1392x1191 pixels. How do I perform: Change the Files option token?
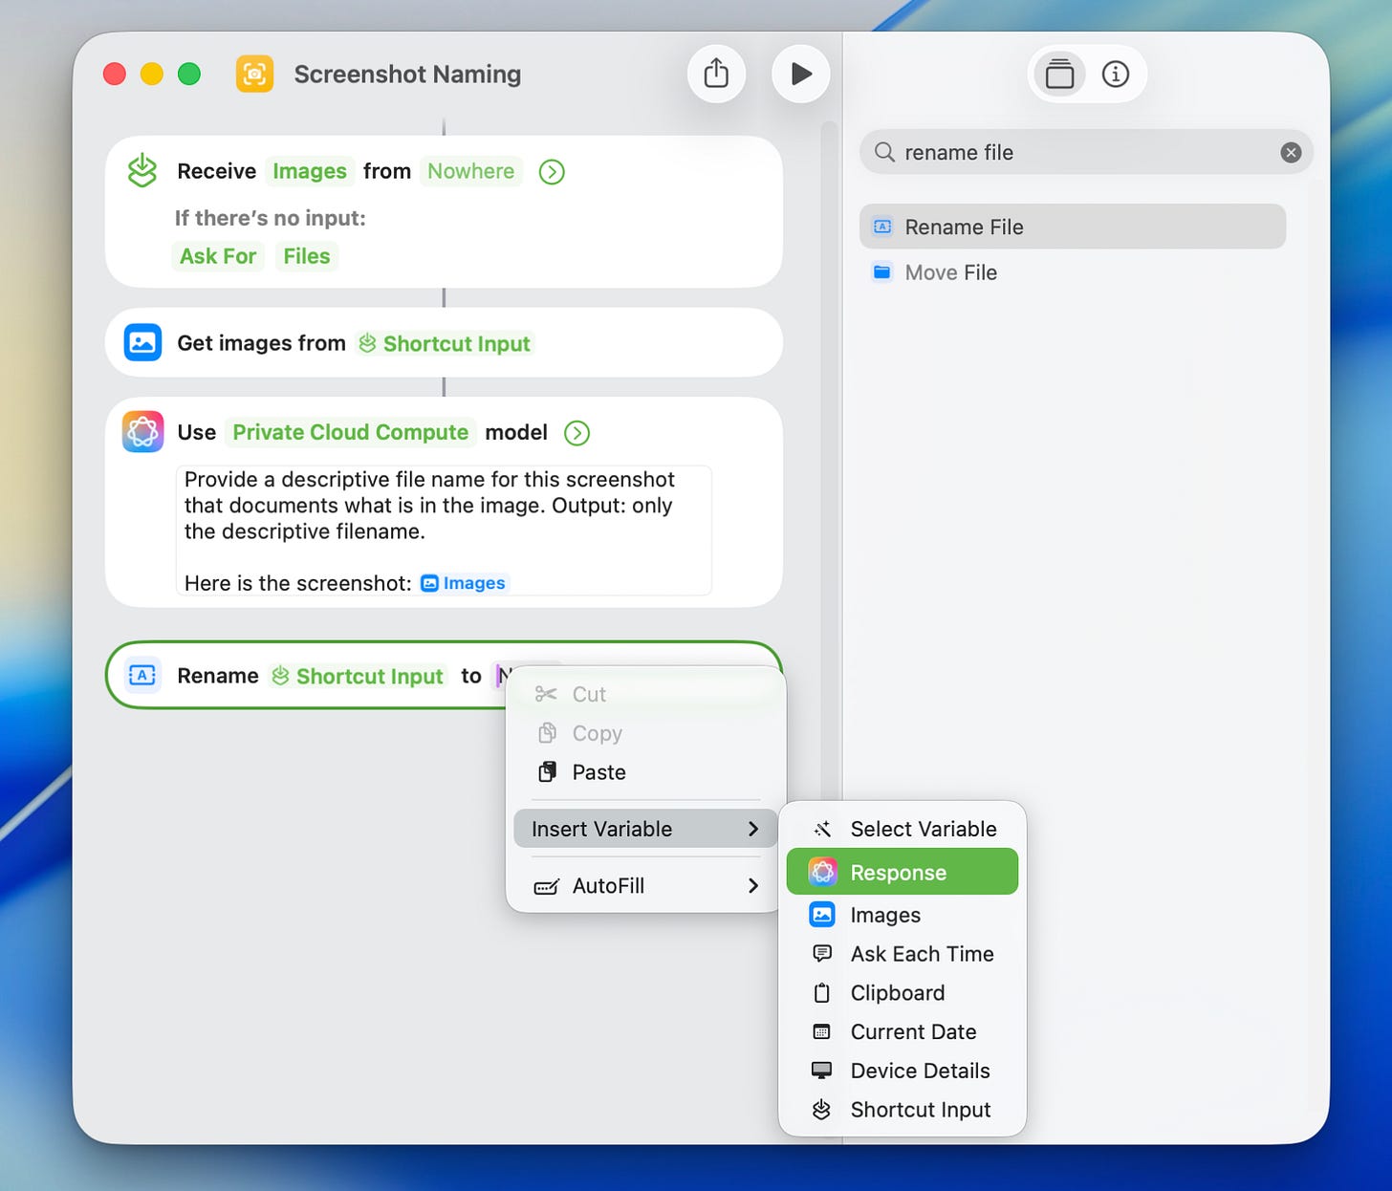tap(307, 256)
